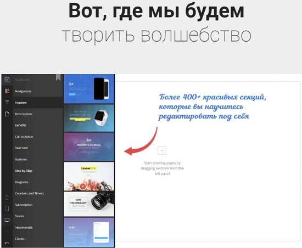Switch to mobile phone preview icon

[x=7, y=198]
